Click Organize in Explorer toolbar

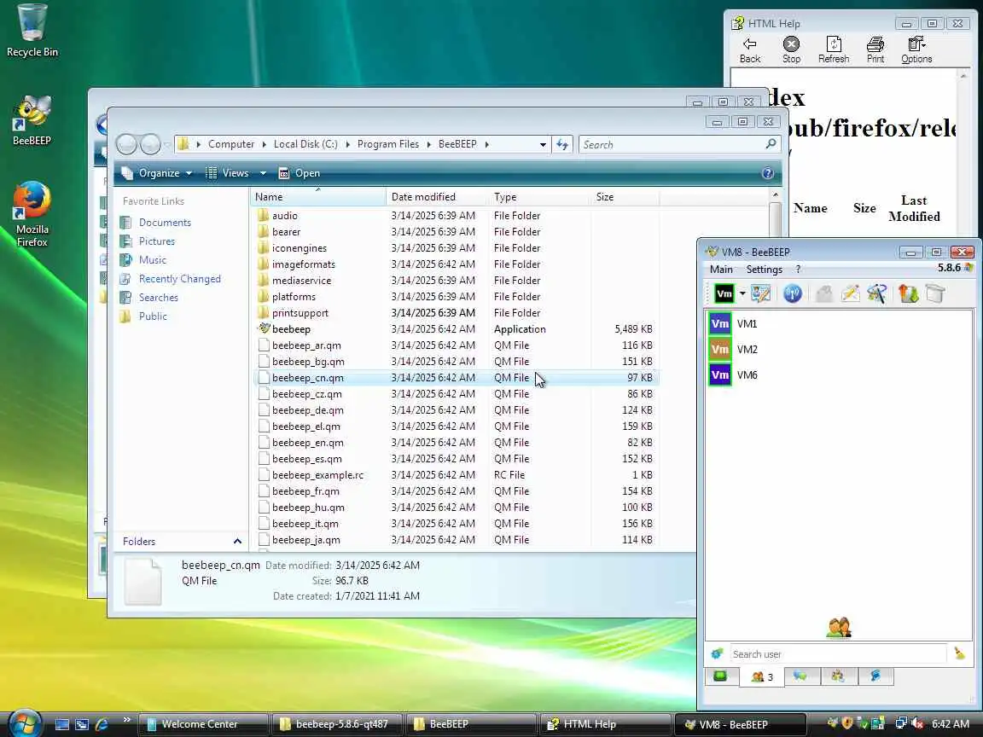(x=157, y=173)
